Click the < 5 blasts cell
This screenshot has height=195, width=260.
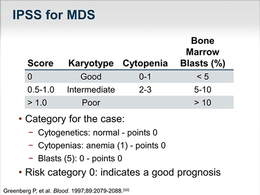pyautogui.click(x=203, y=77)
